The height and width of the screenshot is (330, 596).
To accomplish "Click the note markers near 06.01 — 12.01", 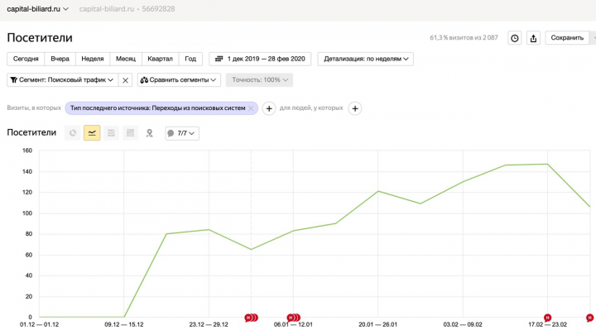I will [x=293, y=318].
